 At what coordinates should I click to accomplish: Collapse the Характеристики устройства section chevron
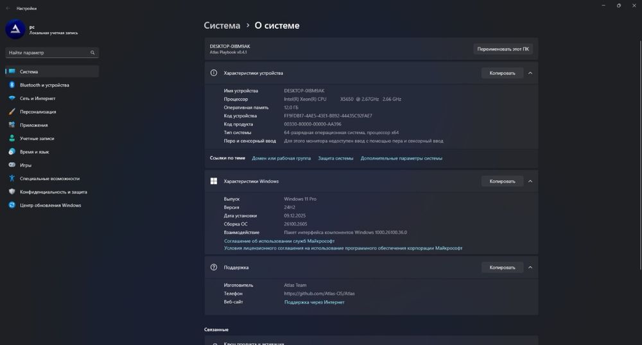pyautogui.click(x=530, y=72)
